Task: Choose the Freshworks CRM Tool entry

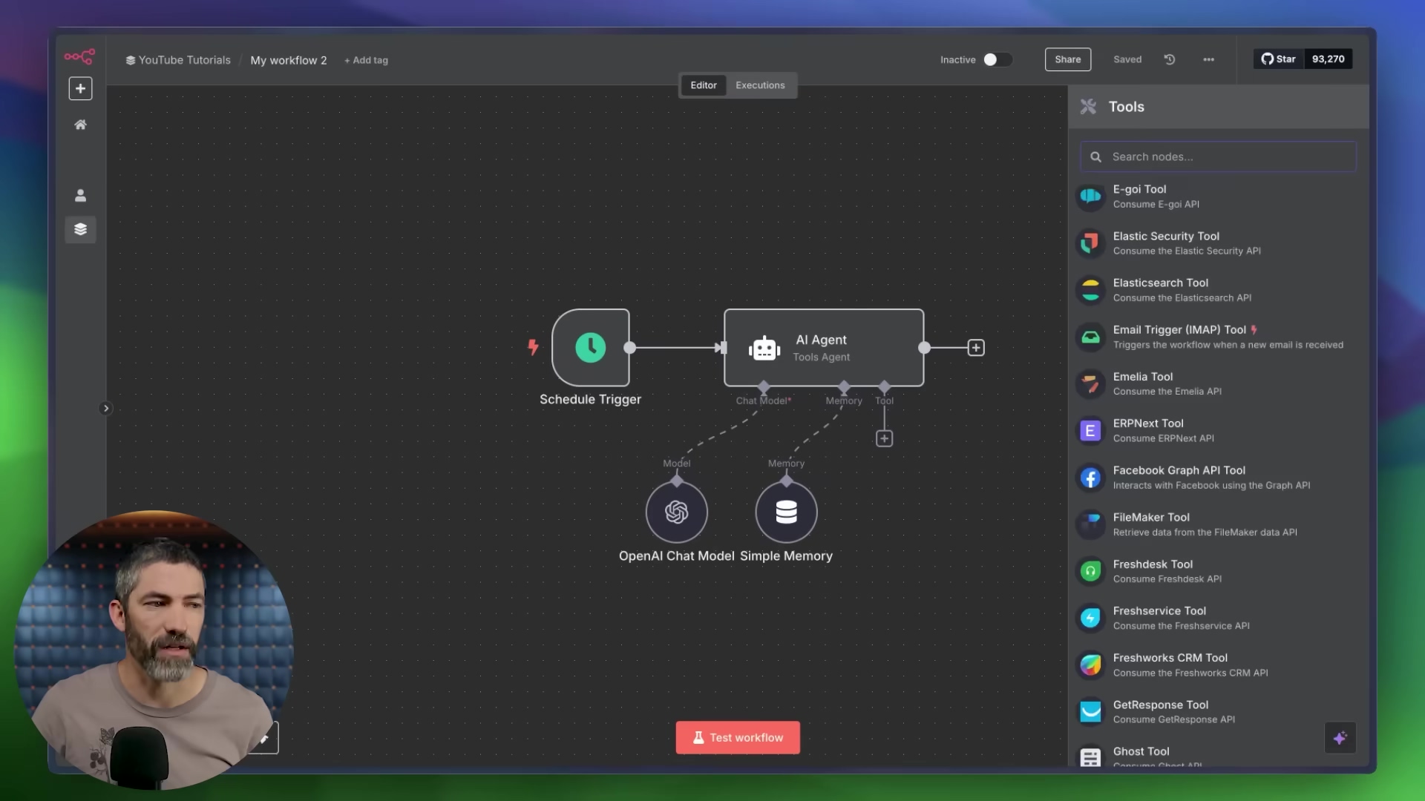Action: coord(1218,665)
